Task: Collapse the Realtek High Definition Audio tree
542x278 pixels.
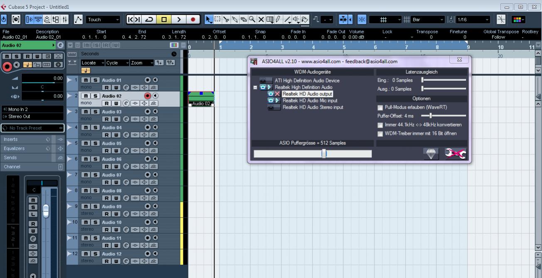Action: [255, 87]
